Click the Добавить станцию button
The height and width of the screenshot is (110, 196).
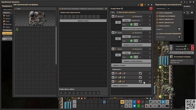tap(131, 65)
